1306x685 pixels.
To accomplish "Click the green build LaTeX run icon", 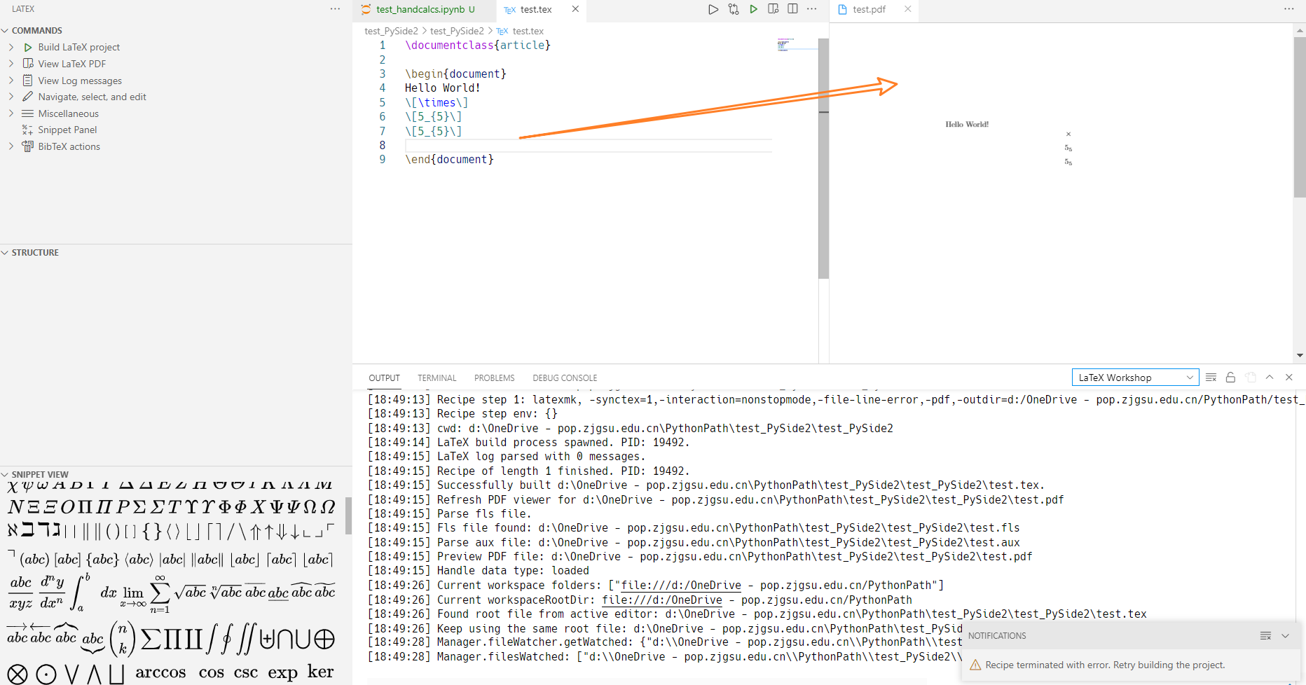I will coord(753,9).
